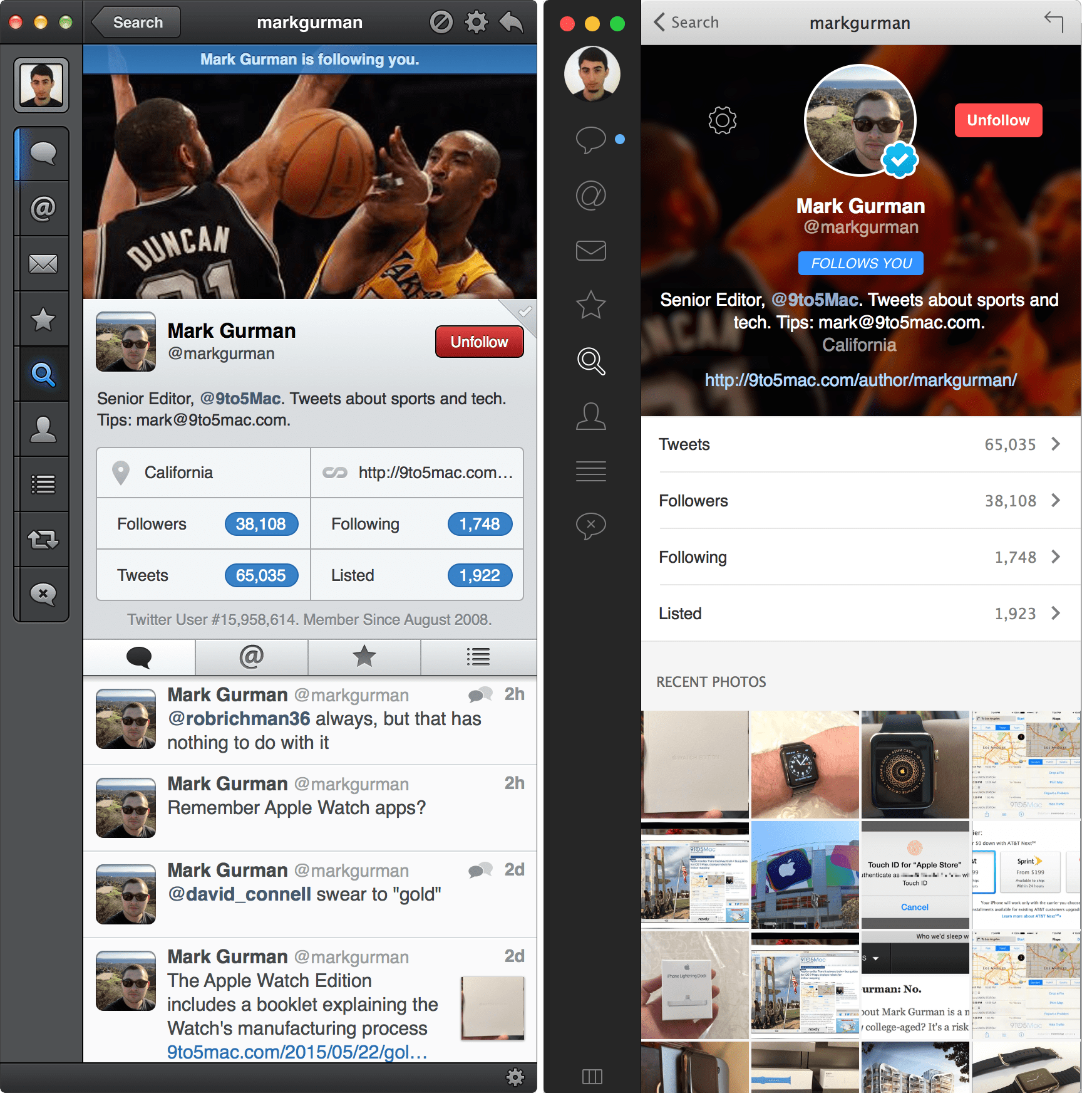
Task: Toggle following with the red Unfollow button
Action: (x=998, y=120)
